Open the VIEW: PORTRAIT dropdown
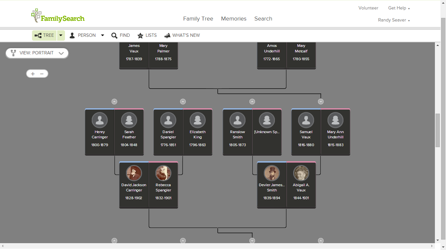The width and height of the screenshot is (446, 250). (x=37, y=53)
